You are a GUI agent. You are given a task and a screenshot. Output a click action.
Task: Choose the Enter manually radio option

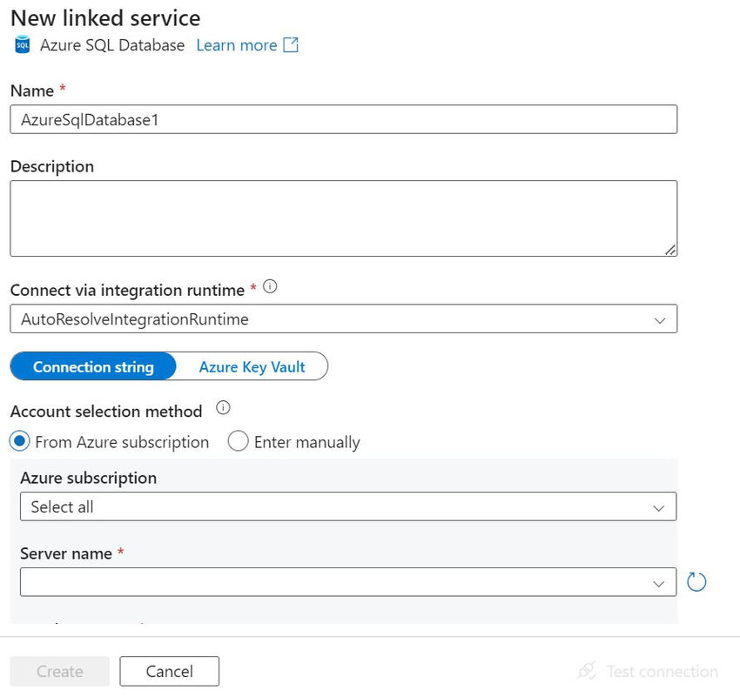(x=239, y=441)
